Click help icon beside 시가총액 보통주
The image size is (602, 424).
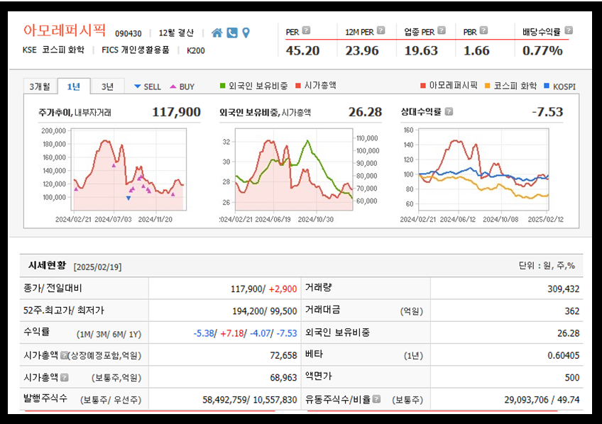tap(64, 378)
